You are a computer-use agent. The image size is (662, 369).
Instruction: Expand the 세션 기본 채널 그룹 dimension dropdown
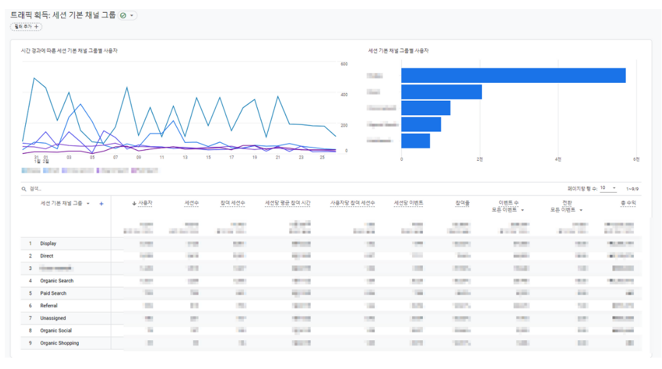click(x=88, y=203)
